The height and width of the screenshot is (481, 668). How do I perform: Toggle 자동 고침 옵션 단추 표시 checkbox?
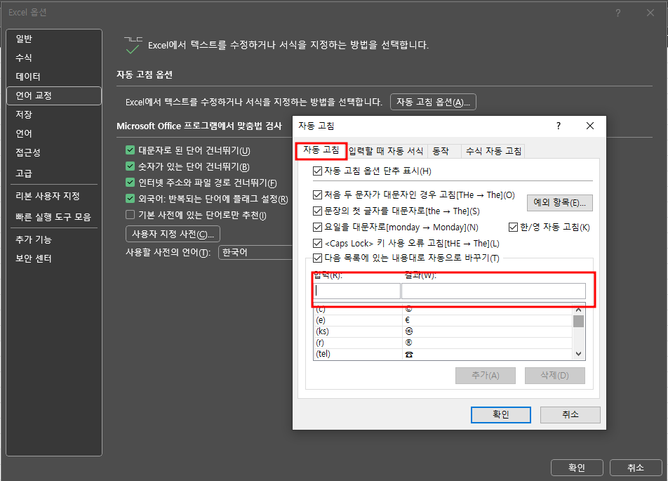point(317,171)
